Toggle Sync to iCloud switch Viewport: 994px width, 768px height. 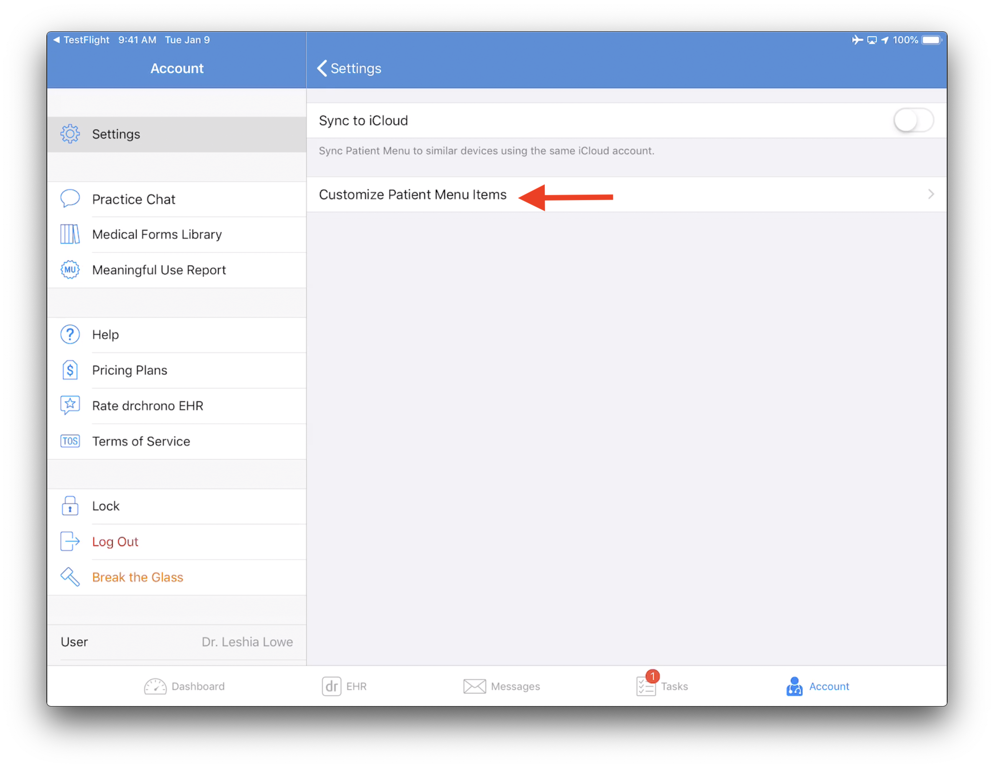coord(912,119)
